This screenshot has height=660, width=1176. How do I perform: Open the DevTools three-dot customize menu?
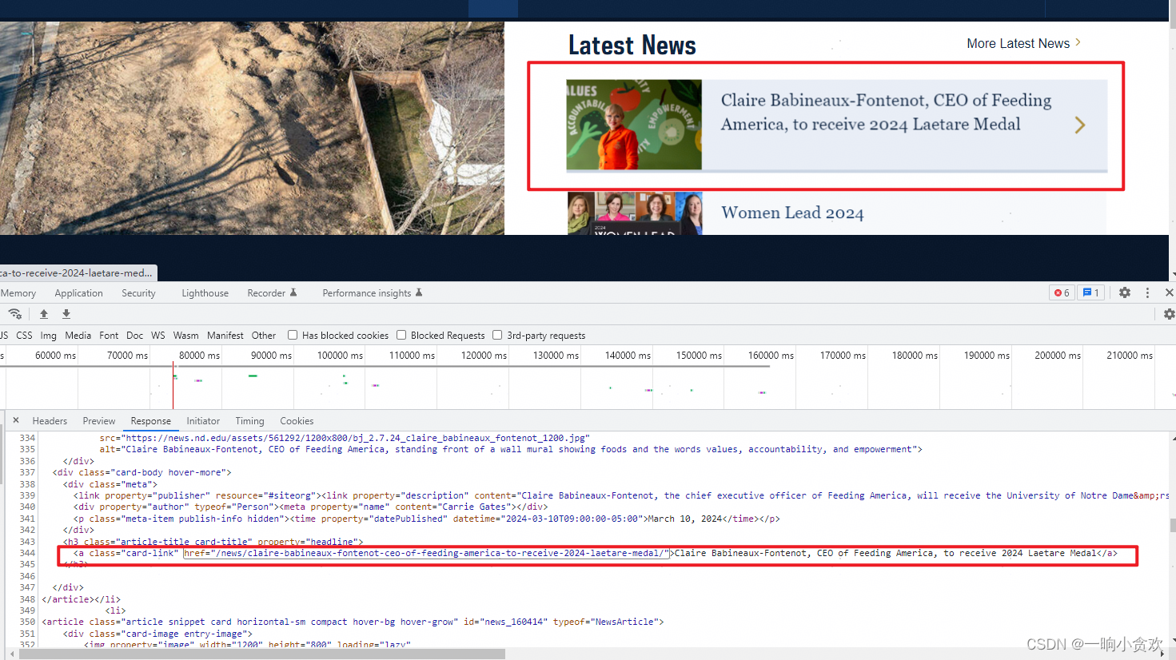pos(1147,292)
